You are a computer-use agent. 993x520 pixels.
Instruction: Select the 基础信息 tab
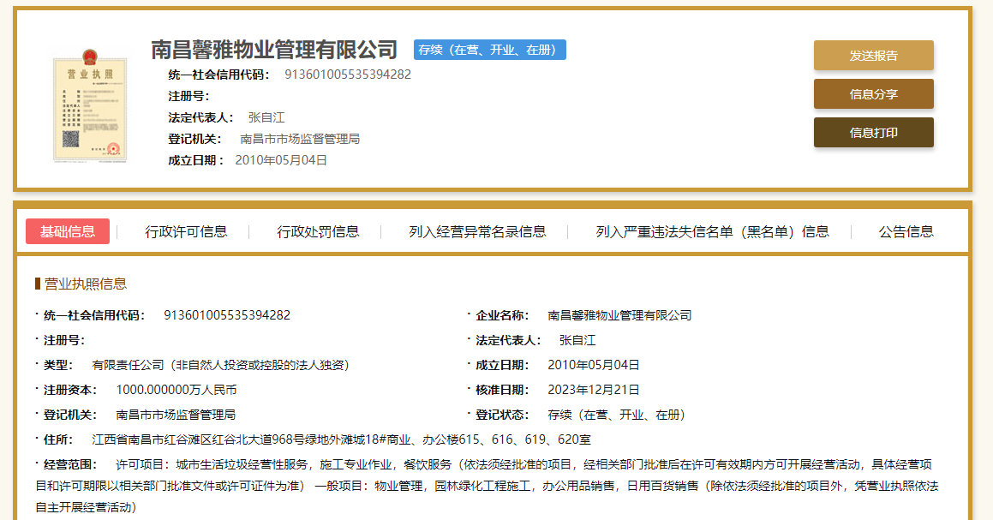[x=68, y=231]
